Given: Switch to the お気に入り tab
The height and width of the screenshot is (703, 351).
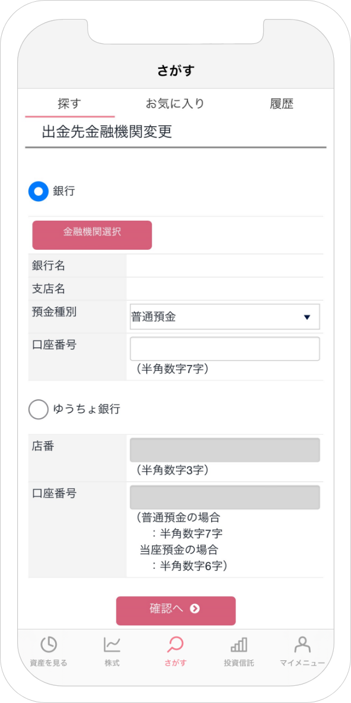Looking at the screenshot, I should [x=175, y=104].
